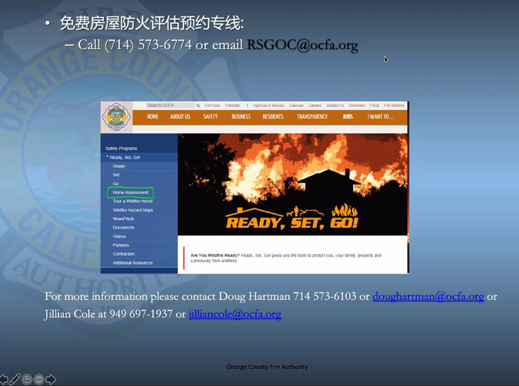Image resolution: width=519 pixels, height=386 pixels.
Task: Select Home Assessment in the sidebar
Action: pyautogui.click(x=130, y=193)
